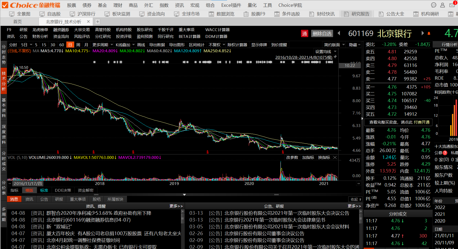Click the red 通 icon beside 删除自选
458x249 pixels.
coord(304,33)
